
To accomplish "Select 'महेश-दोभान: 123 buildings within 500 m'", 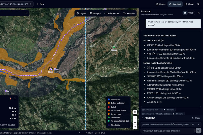I will pos(166,54).
